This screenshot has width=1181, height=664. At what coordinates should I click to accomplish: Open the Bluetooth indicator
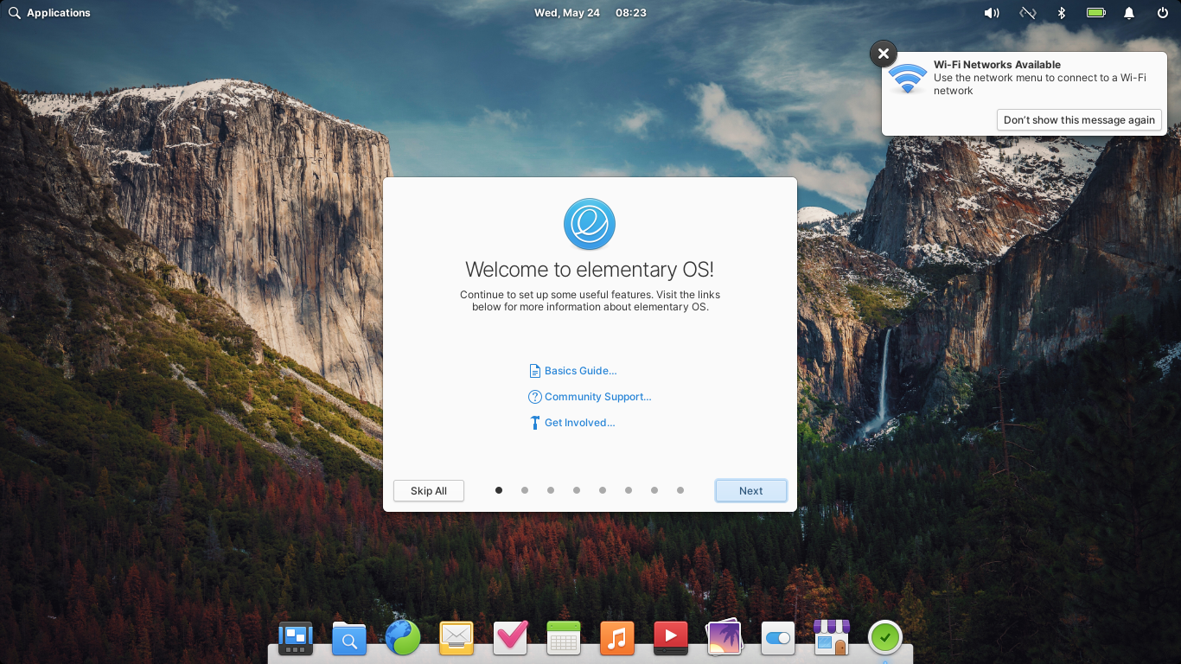pyautogui.click(x=1062, y=13)
